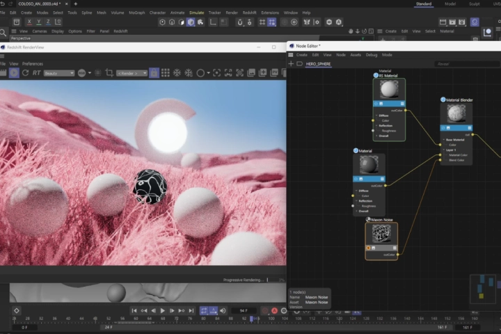This screenshot has width=501, height=334.
Task: Click the RT real-time render icon
Action: click(x=36, y=73)
